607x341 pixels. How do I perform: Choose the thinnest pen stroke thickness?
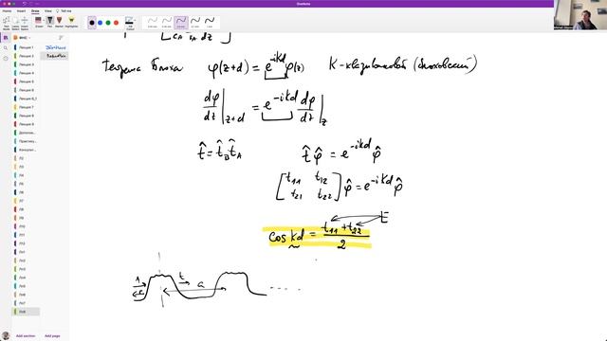[153, 22]
